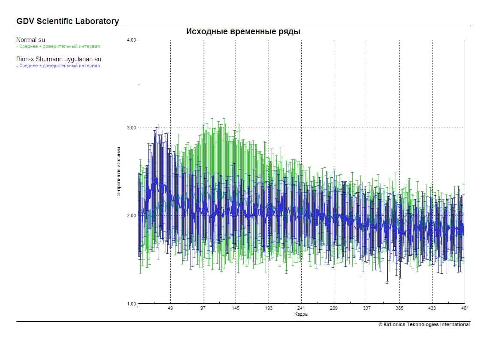Screen dimensions: 487x344
Task: Click the Bion-x Shumann uygulanan su legend entry
Action: click(x=59, y=59)
